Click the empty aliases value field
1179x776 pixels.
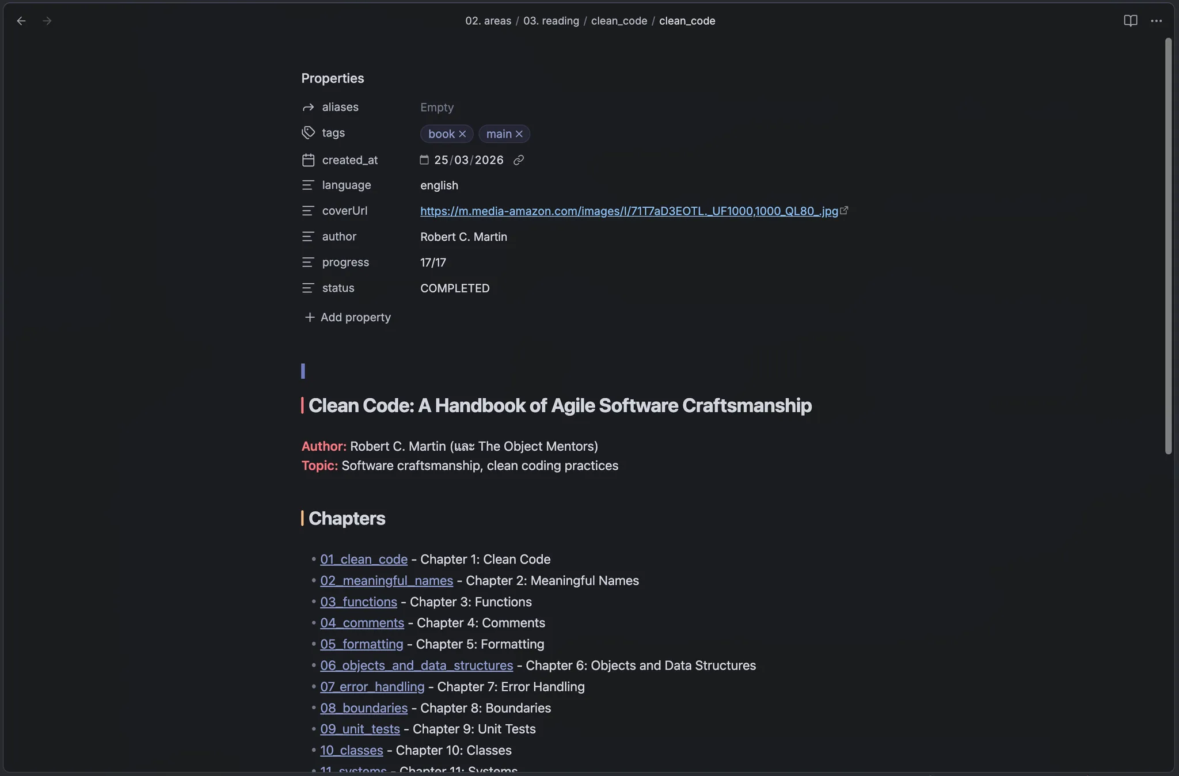point(437,108)
